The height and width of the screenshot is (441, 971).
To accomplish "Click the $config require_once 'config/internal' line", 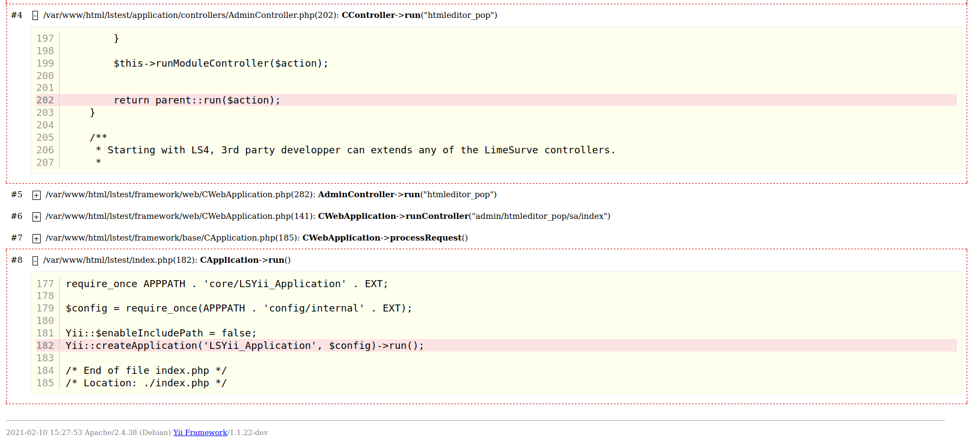I will click(238, 308).
